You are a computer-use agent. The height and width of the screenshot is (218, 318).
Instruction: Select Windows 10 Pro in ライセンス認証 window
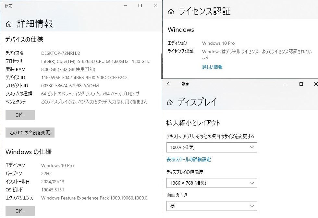click(x=218, y=43)
